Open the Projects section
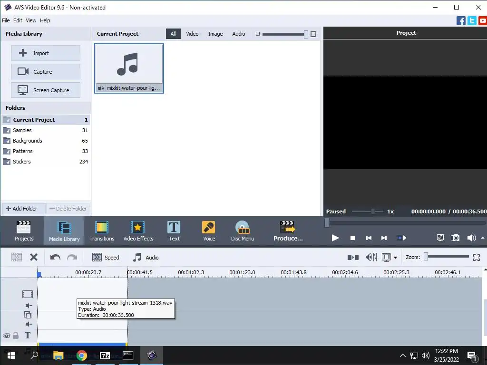 point(24,231)
